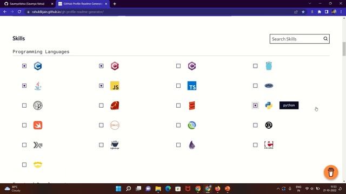This screenshot has height=194, width=346.
Task: Click the C++ language icon
Action: pyautogui.click(x=115, y=66)
